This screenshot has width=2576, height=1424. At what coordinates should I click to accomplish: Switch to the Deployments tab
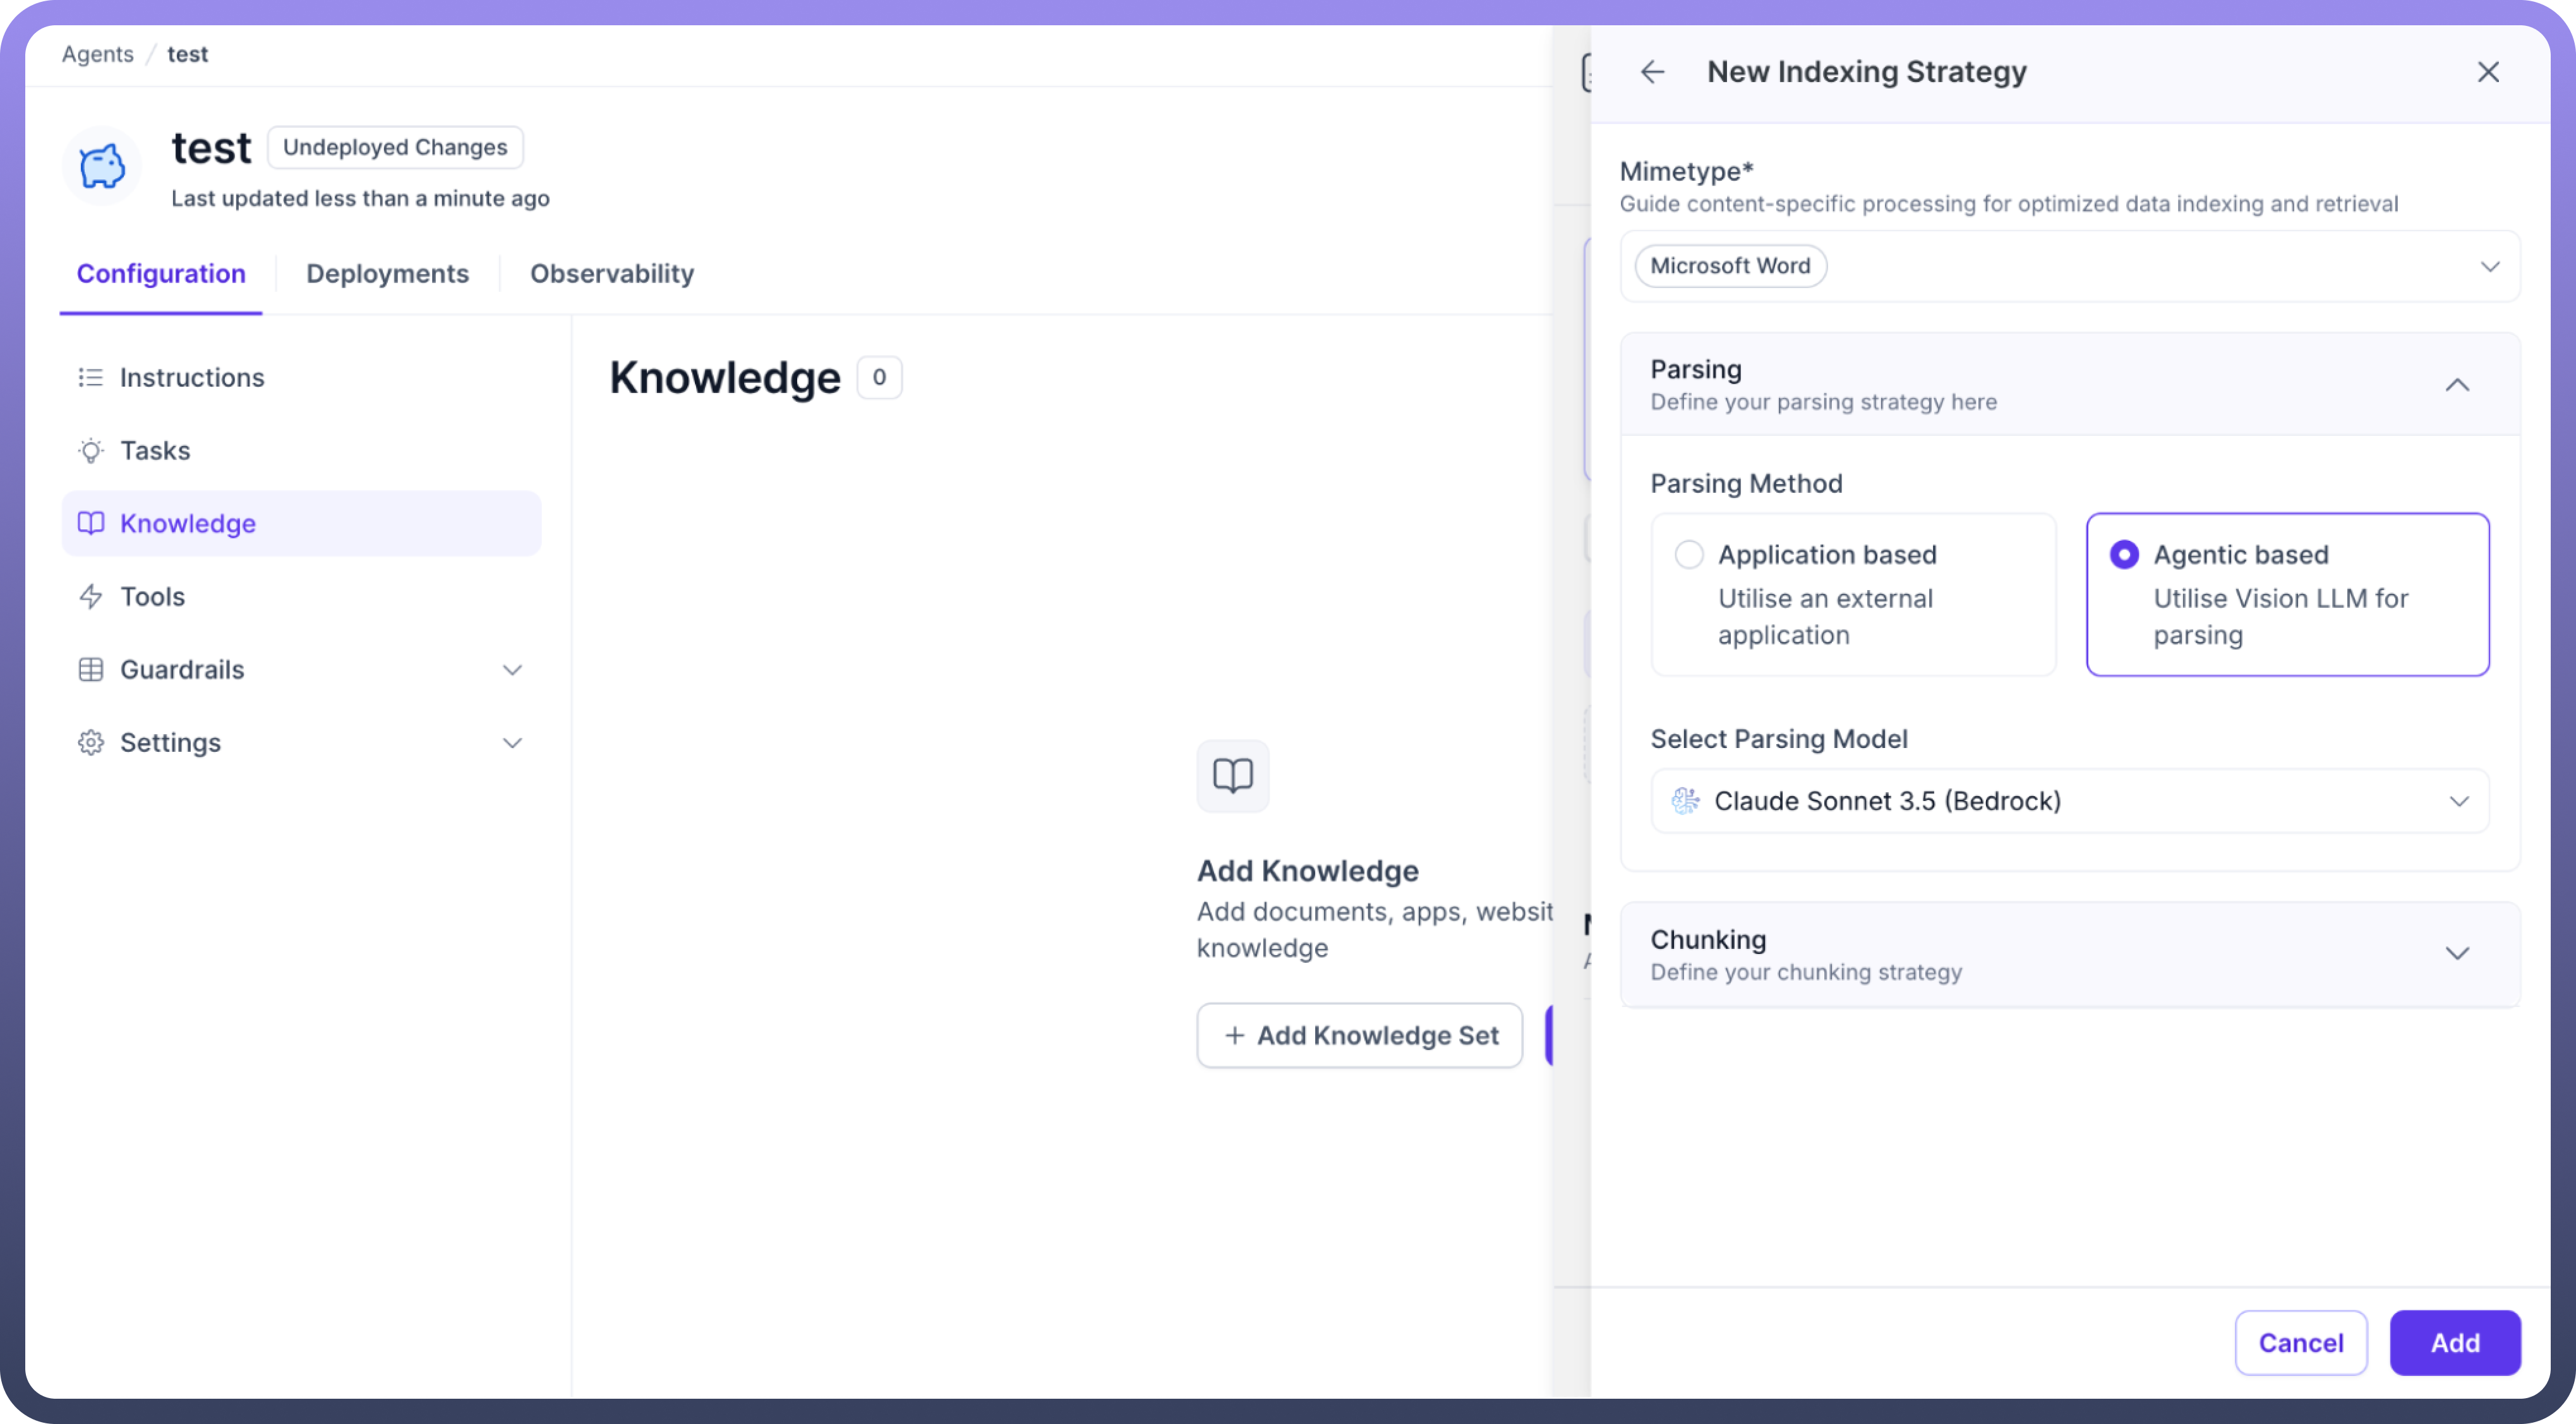387,273
